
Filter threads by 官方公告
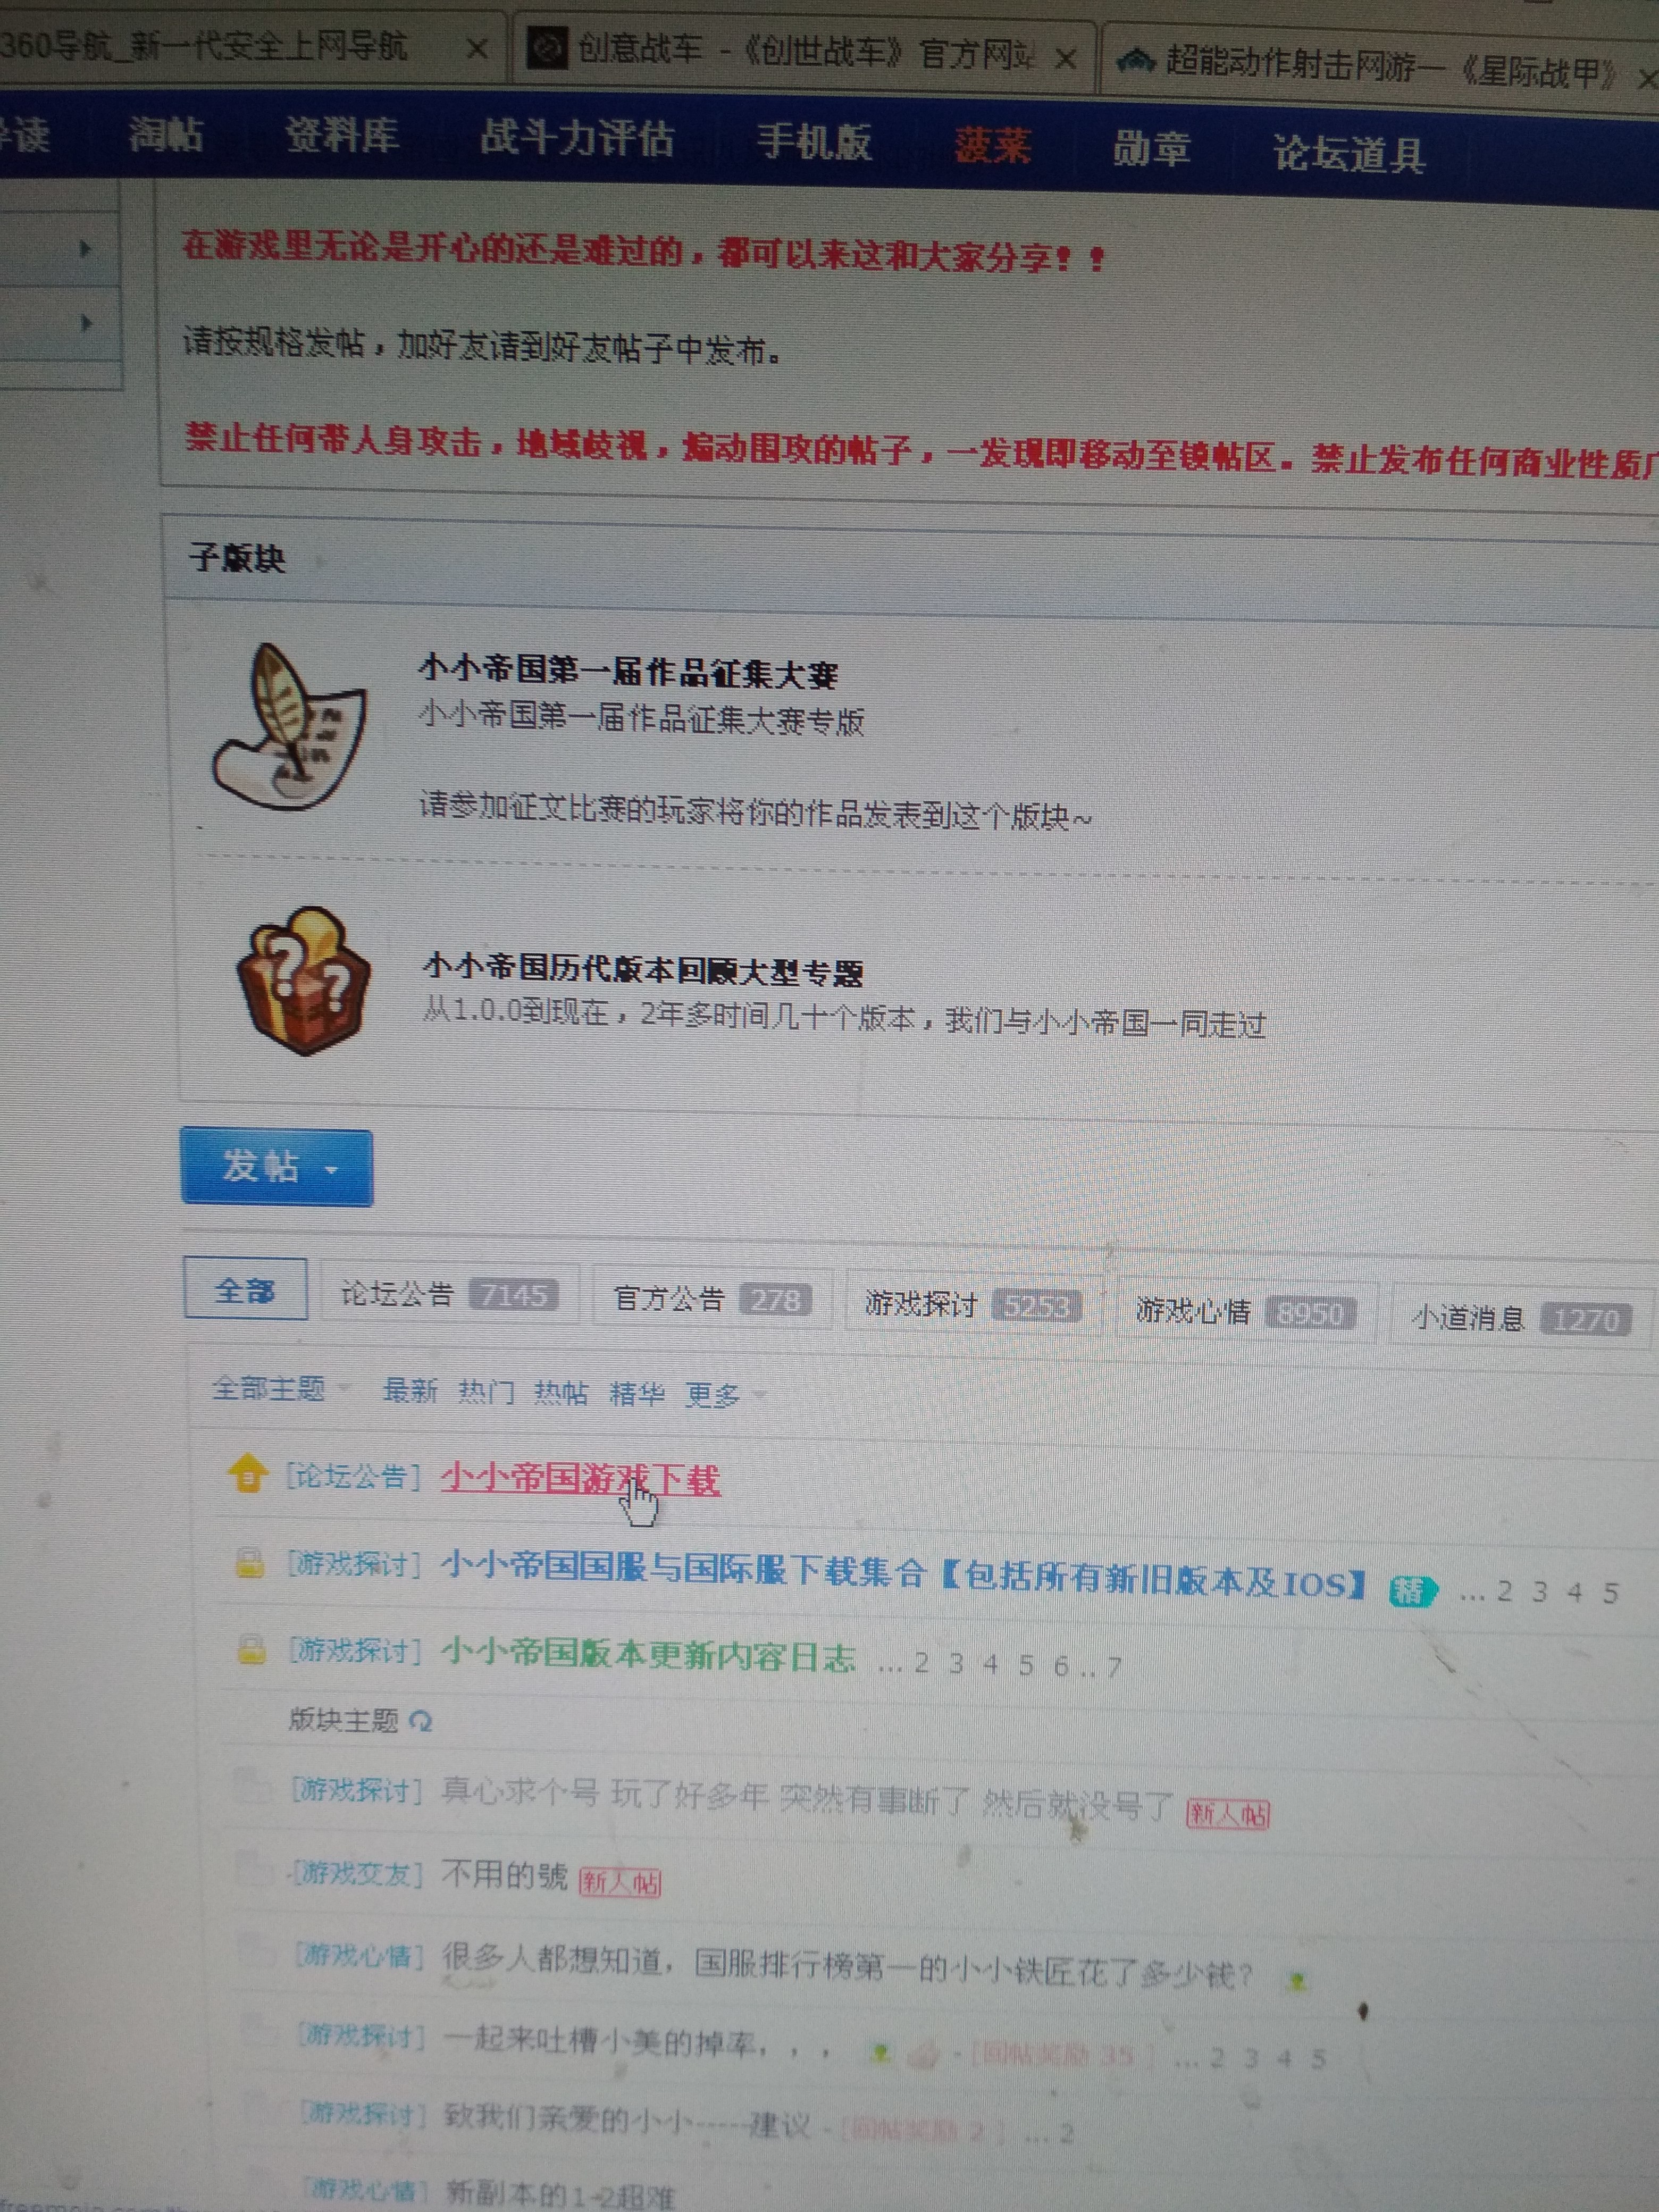tap(712, 1300)
